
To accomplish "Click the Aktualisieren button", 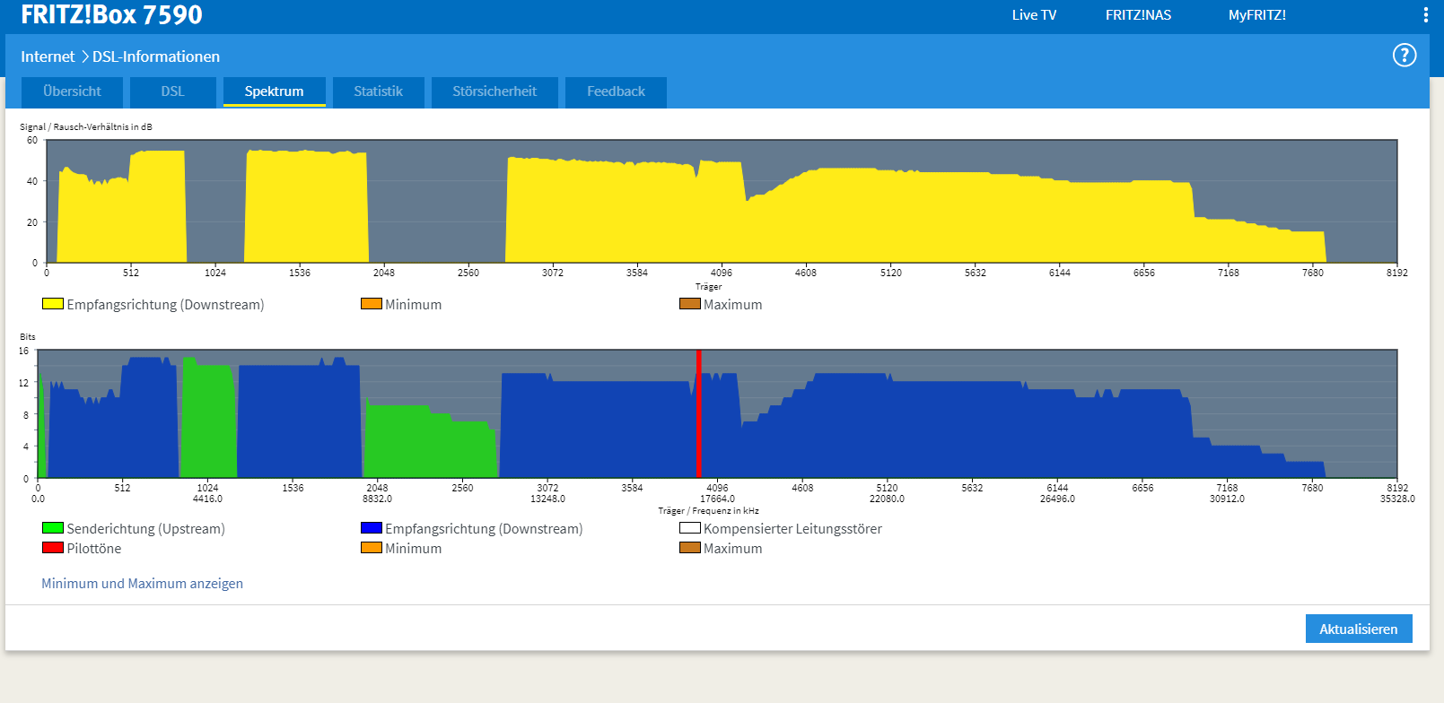I will [1359, 629].
